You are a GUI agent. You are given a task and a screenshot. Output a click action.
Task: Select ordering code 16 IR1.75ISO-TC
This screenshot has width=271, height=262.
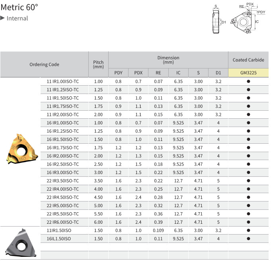point(63,148)
